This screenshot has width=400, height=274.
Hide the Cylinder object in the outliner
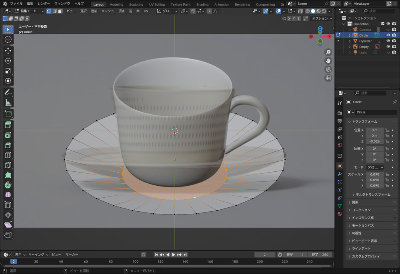pos(388,41)
